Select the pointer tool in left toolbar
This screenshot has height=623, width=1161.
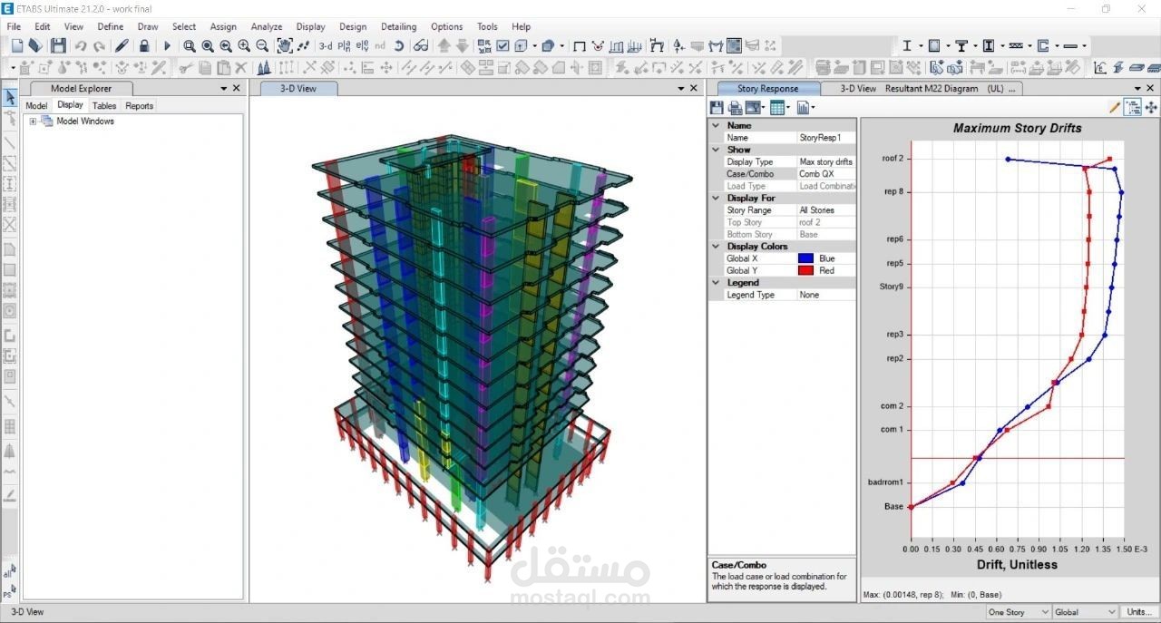pyautogui.click(x=10, y=97)
